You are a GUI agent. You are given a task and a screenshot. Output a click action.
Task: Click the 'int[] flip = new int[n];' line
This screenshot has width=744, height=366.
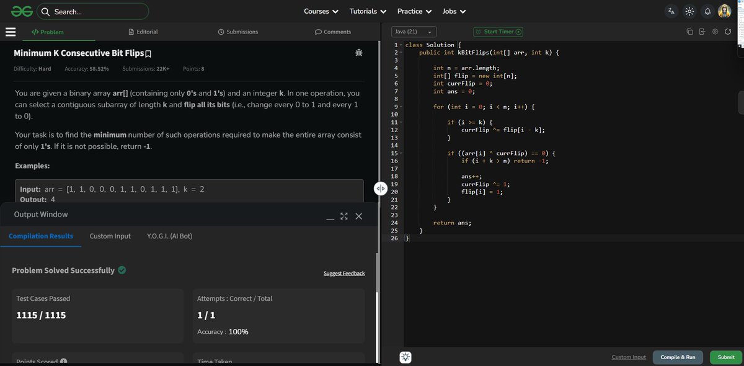tap(475, 76)
